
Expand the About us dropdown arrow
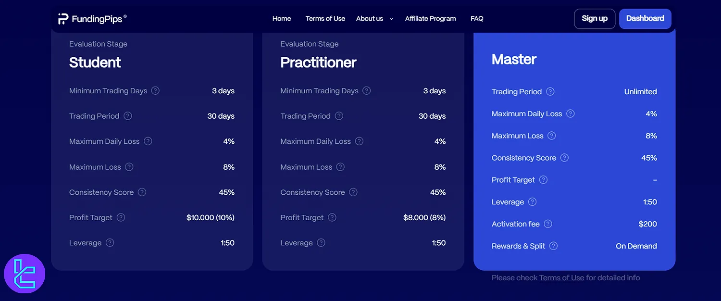pos(391,19)
